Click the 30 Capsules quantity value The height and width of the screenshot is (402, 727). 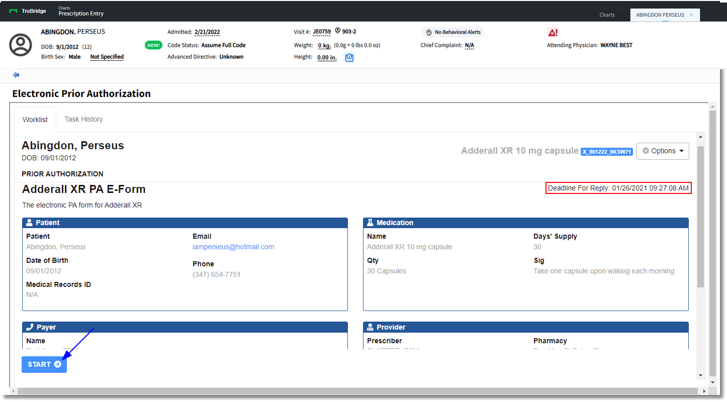pyautogui.click(x=387, y=271)
